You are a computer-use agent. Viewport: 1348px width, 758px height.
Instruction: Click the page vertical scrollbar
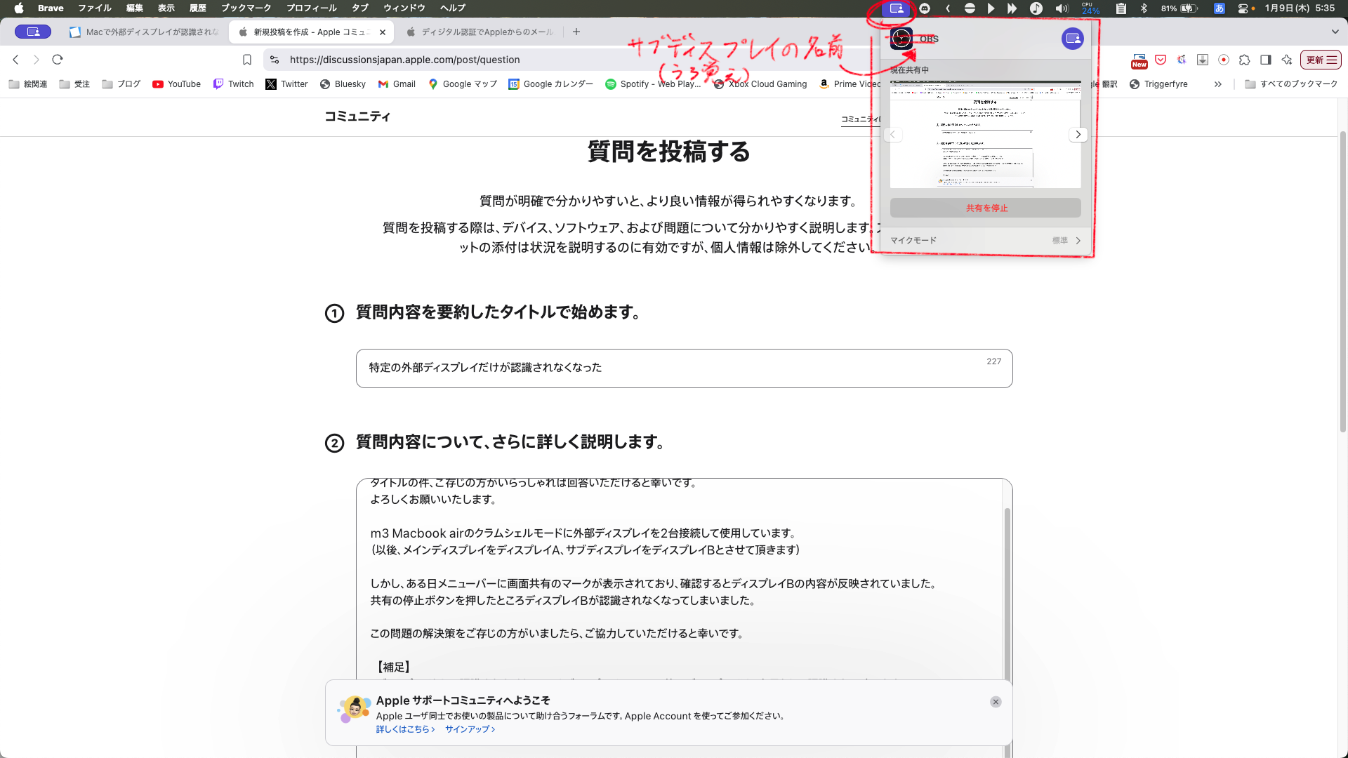[x=1342, y=281]
